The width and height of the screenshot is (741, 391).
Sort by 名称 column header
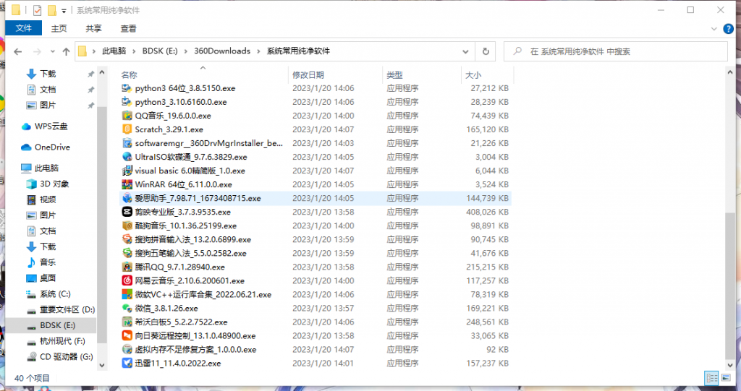click(x=203, y=74)
